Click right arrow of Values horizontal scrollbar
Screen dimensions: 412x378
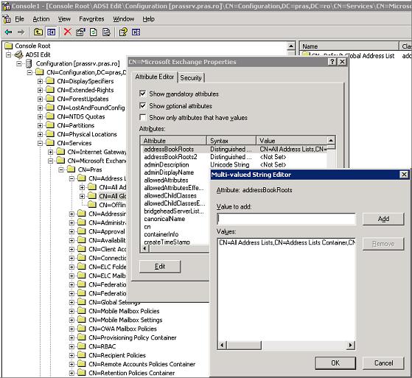[350, 345]
